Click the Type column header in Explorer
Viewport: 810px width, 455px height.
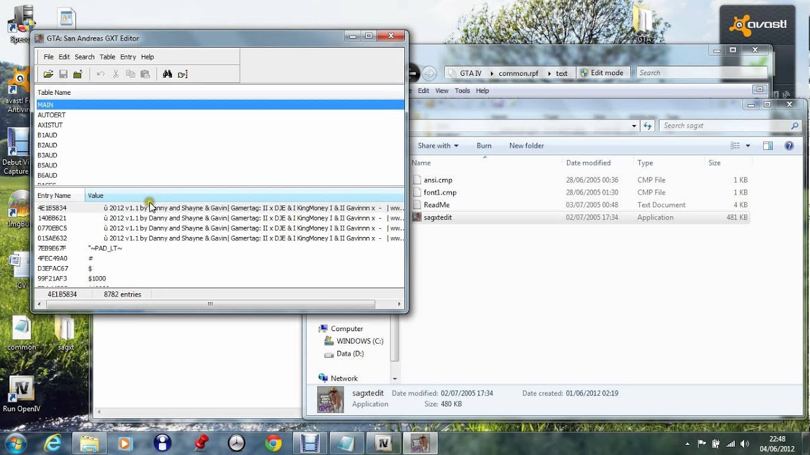click(645, 162)
